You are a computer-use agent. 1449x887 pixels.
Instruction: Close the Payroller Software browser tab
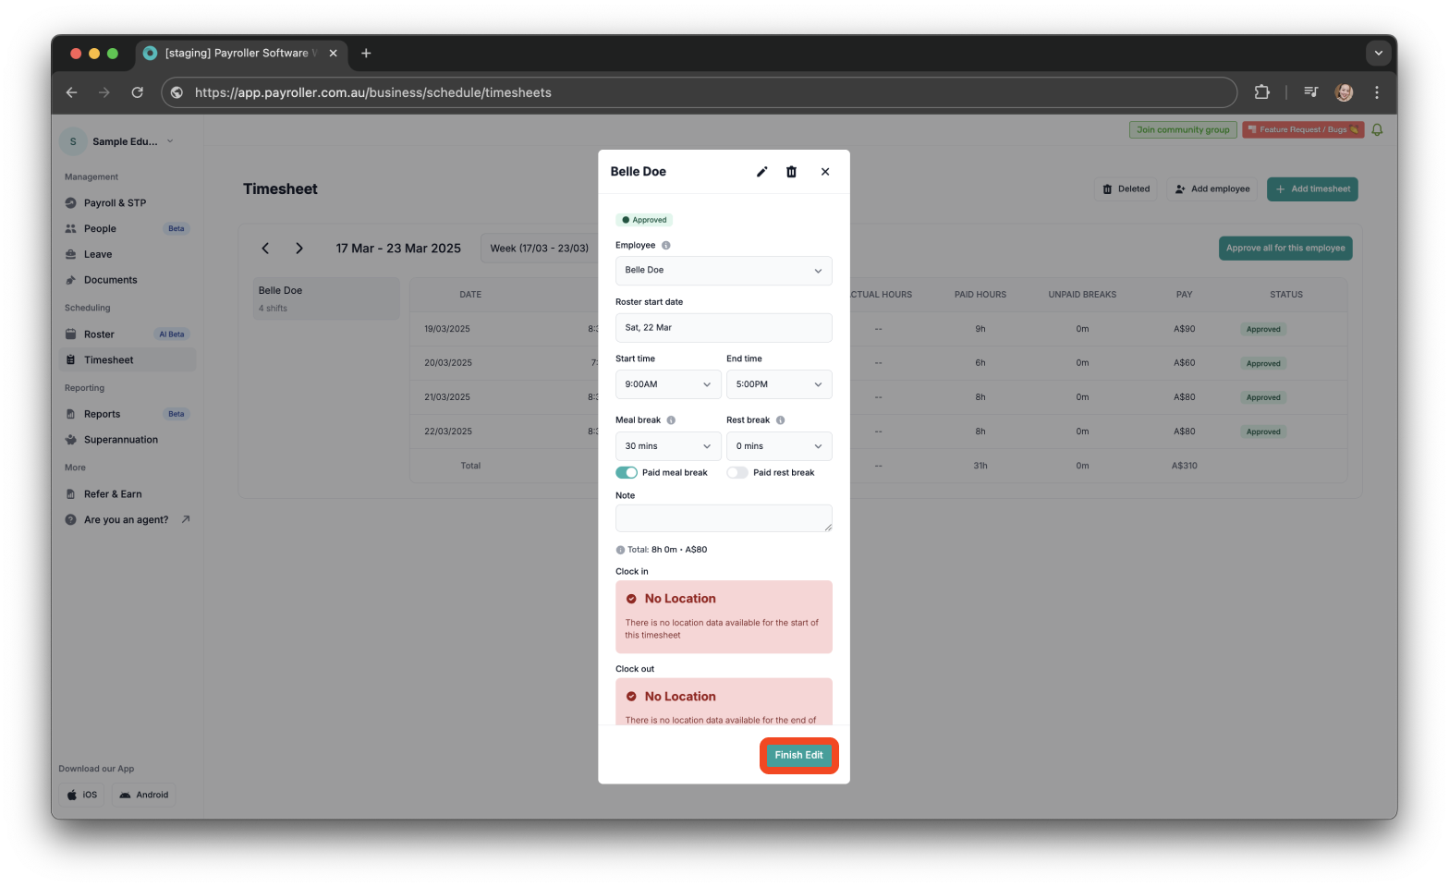(334, 54)
